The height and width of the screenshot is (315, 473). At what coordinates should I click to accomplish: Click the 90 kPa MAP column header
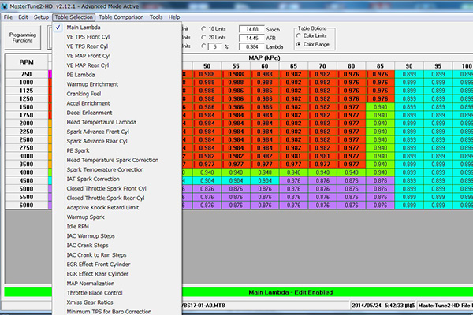(408, 67)
